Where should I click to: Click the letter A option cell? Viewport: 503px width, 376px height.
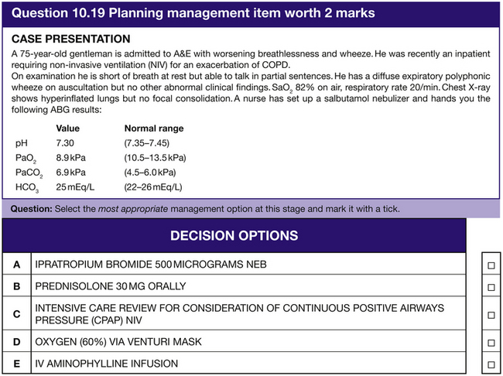[16, 265]
